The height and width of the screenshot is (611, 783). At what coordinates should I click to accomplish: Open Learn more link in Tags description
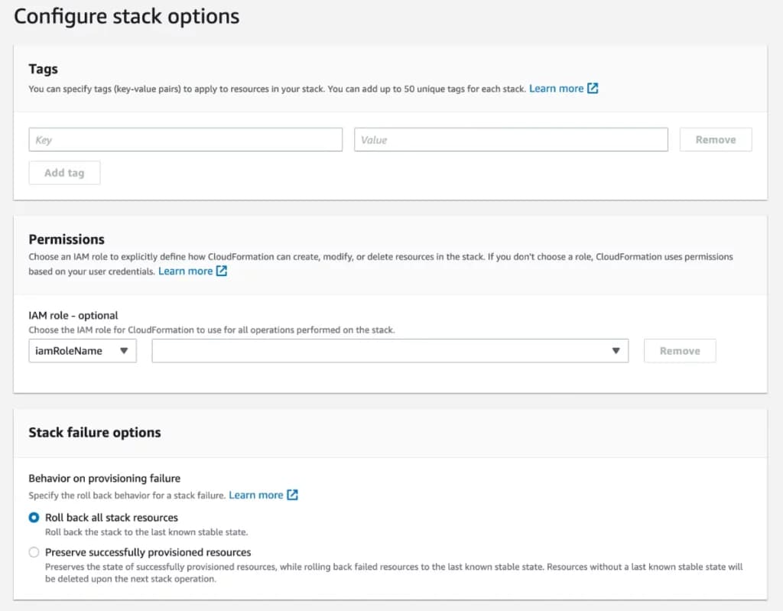(x=556, y=89)
